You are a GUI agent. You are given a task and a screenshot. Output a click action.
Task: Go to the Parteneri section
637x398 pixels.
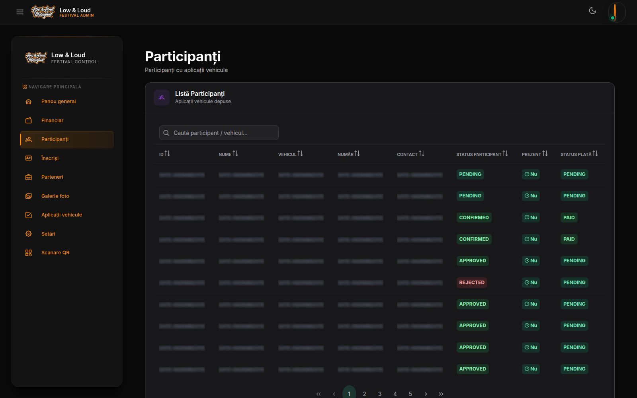67,177
